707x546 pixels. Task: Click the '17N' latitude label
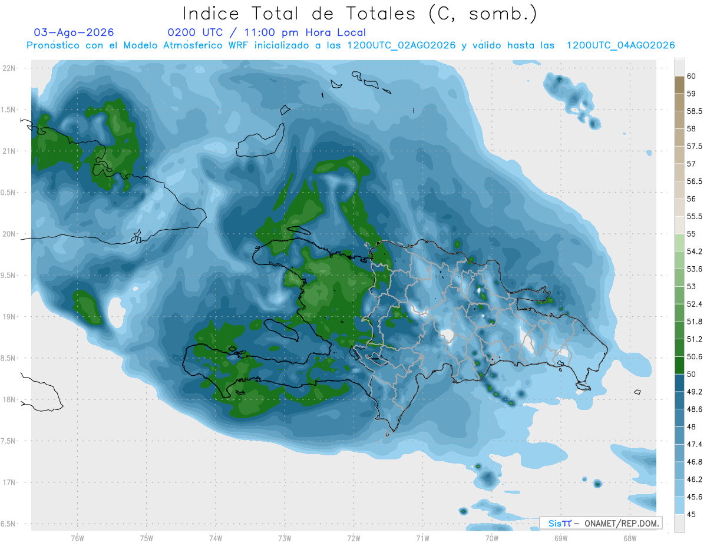click(8, 482)
